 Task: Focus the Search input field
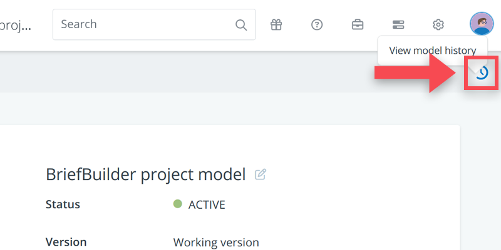tap(144, 24)
